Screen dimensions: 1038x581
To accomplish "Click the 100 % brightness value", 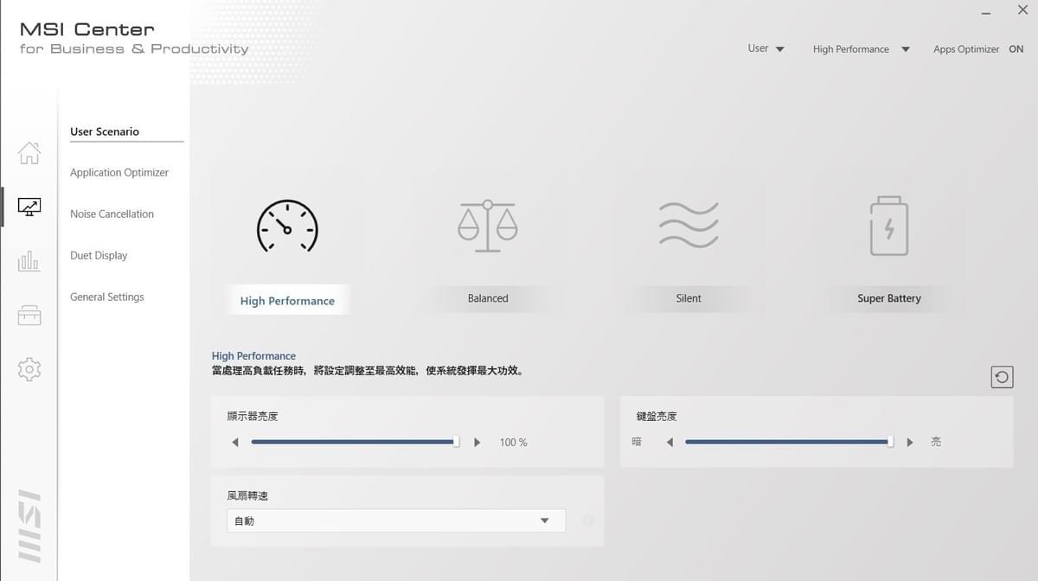I will [513, 443].
